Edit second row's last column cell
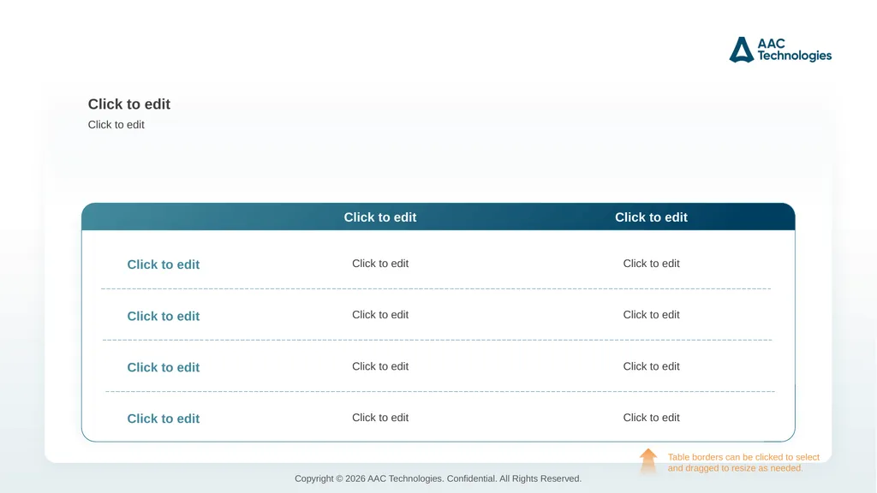Image resolution: width=877 pixels, height=493 pixels. [x=652, y=315]
